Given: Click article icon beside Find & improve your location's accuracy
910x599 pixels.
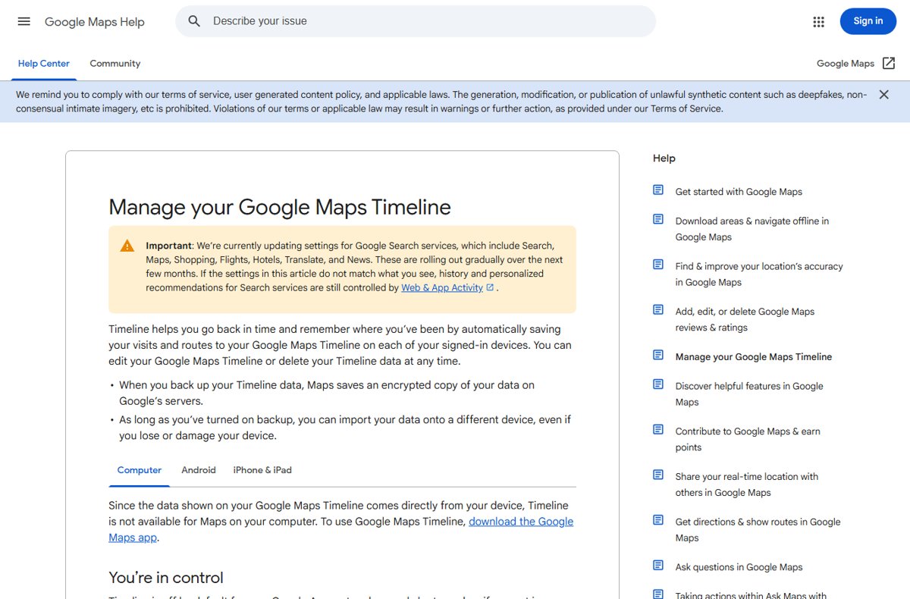Looking at the screenshot, I should tap(658, 265).
